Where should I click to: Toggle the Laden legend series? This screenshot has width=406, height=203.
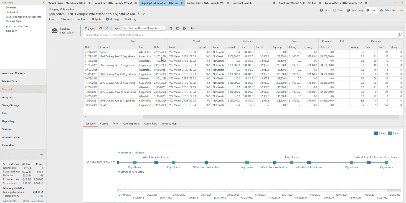click(x=380, y=133)
